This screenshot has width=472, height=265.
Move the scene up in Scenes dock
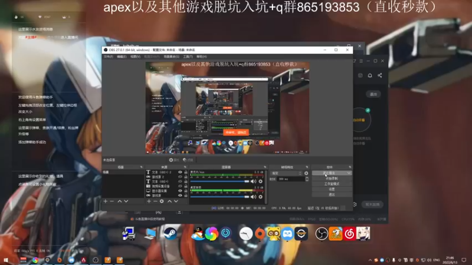point(120,201)
